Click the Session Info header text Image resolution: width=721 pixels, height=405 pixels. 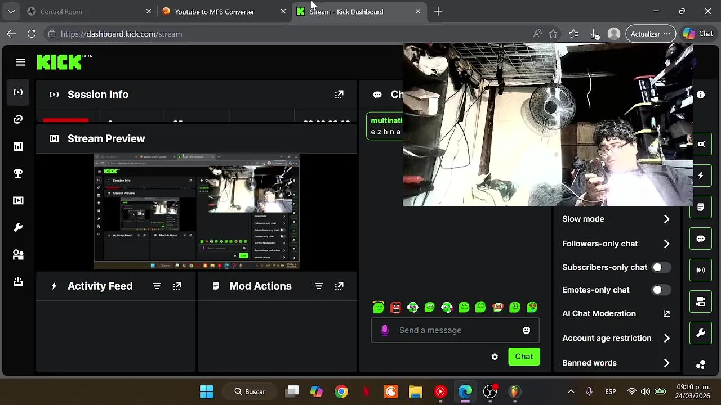click(98, 94)
